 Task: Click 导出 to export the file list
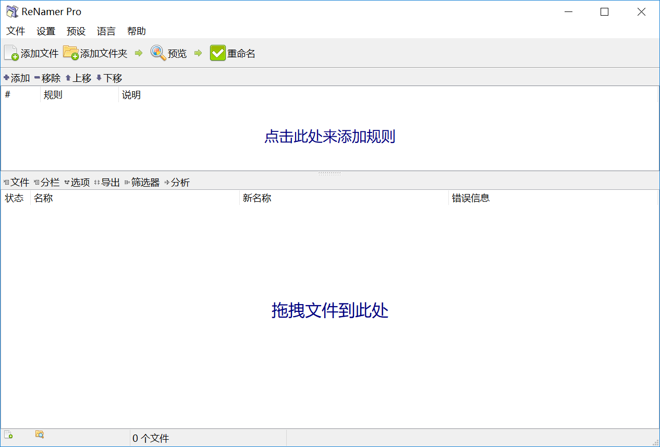click(x=109, y=182)
